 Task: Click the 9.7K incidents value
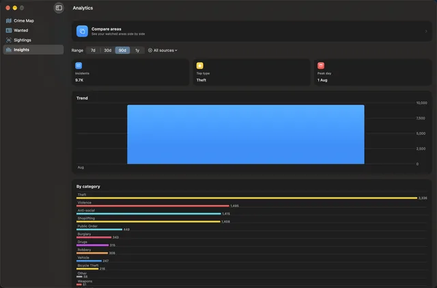[x=79, y=80]
